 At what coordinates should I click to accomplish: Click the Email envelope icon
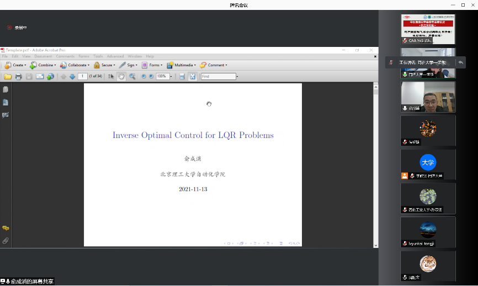coord(40,76)
